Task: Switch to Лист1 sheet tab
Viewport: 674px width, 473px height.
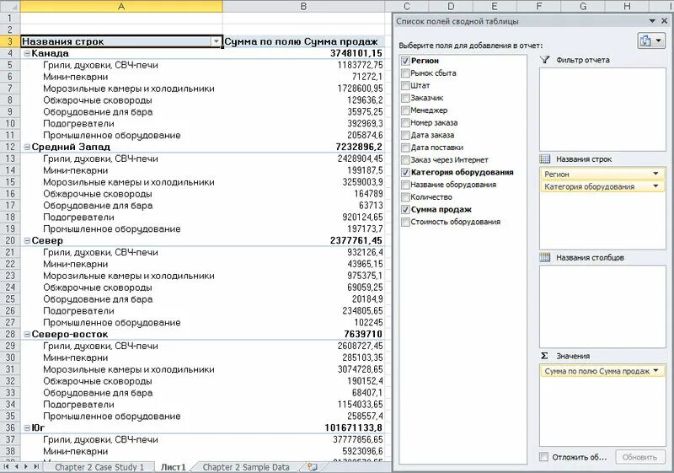Action: 174,467
